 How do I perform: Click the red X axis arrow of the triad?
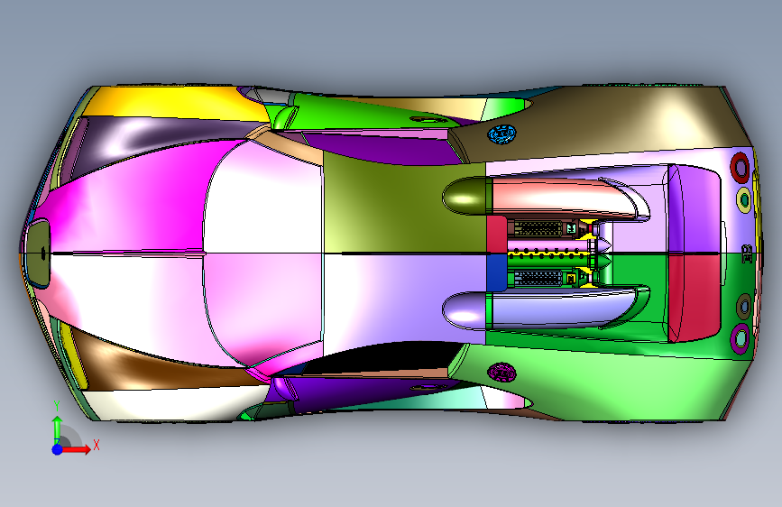(x=76, y=449)
